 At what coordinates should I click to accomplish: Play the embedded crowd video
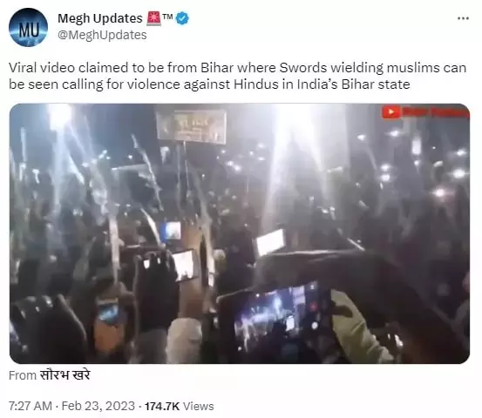(240, 233)
